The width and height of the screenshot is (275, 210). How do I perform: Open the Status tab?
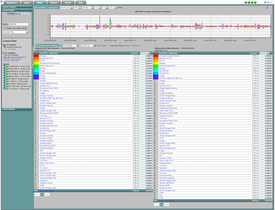click(x=40, y=3)
